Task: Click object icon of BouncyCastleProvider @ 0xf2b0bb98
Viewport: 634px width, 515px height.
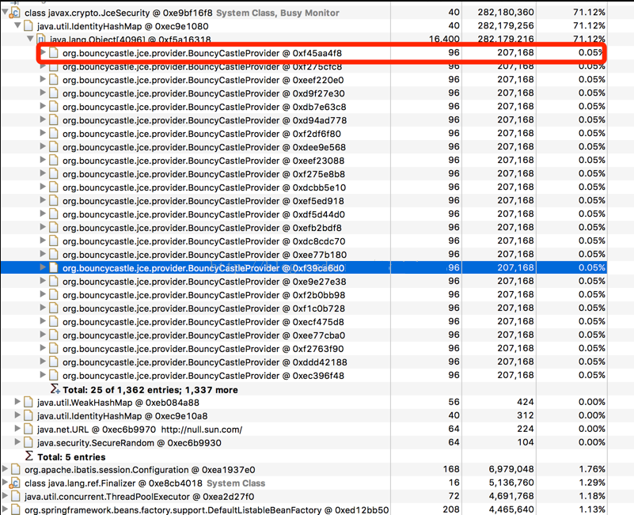Action: click(x=54, y=294)
